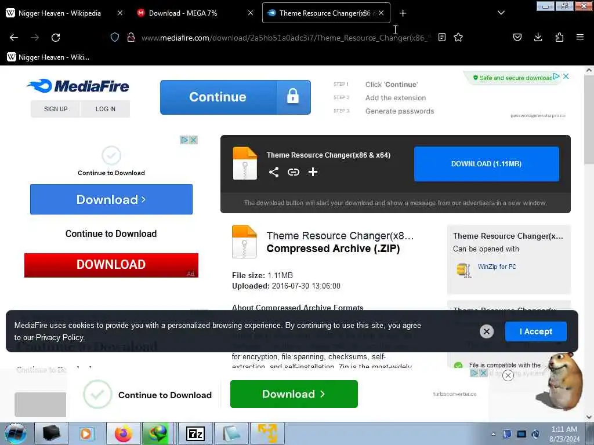Click the plus icon next to copy link

[x=313, y=172]
